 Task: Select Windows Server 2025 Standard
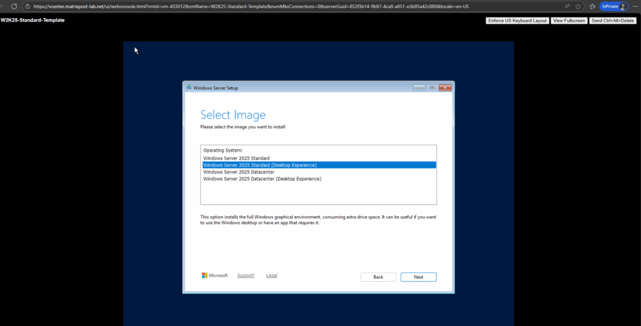[319, 158]
